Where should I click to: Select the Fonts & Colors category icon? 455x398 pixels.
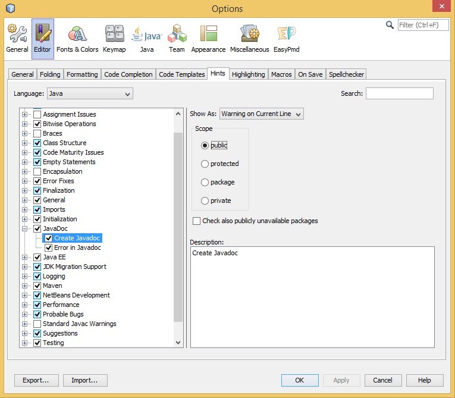click(77, 39)
